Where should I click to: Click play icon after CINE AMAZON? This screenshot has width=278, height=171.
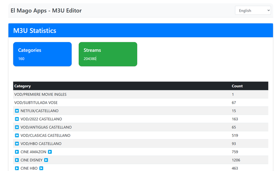tap(50, 151)
